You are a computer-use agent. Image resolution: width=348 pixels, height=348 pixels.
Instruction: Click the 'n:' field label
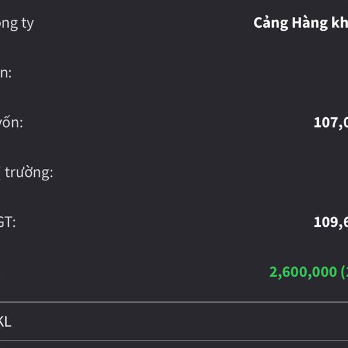click(x=6, y=73)
